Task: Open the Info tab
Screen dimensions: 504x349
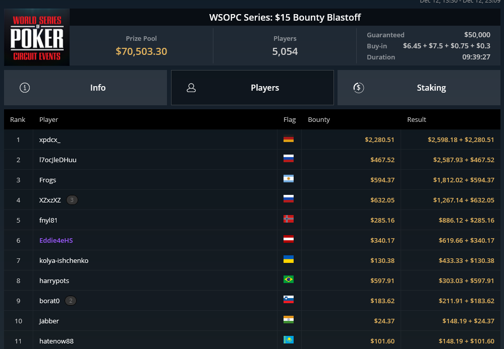Action: (x=85, y=88)
